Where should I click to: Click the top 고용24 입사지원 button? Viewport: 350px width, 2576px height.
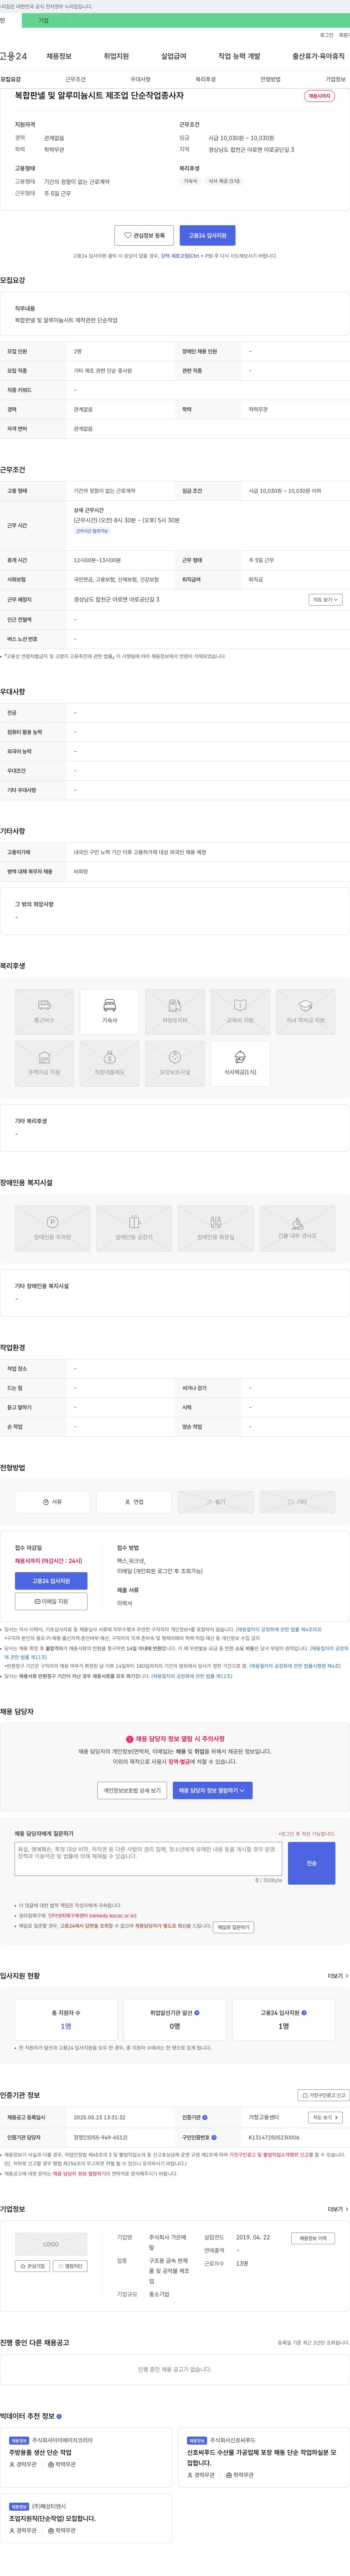[x=208, y=235]
